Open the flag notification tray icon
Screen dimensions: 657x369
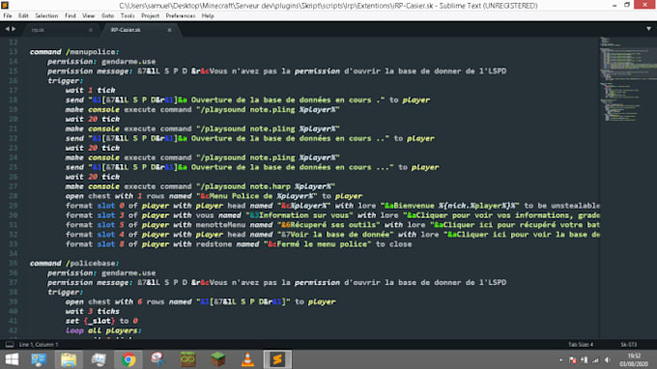tap(572, 359)
